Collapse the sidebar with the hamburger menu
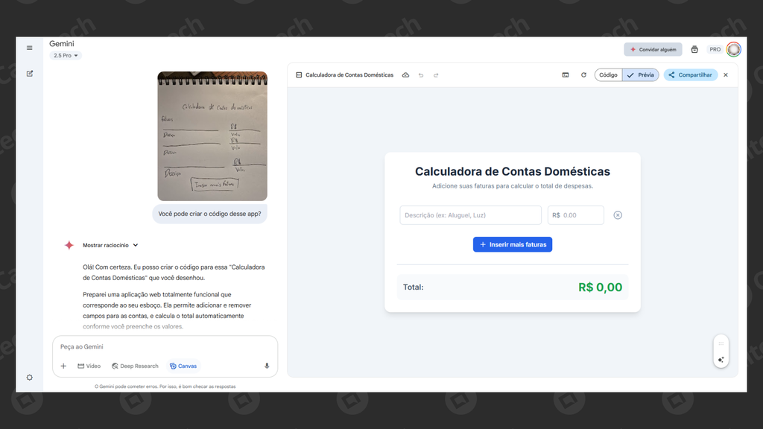 click(29, 48)
